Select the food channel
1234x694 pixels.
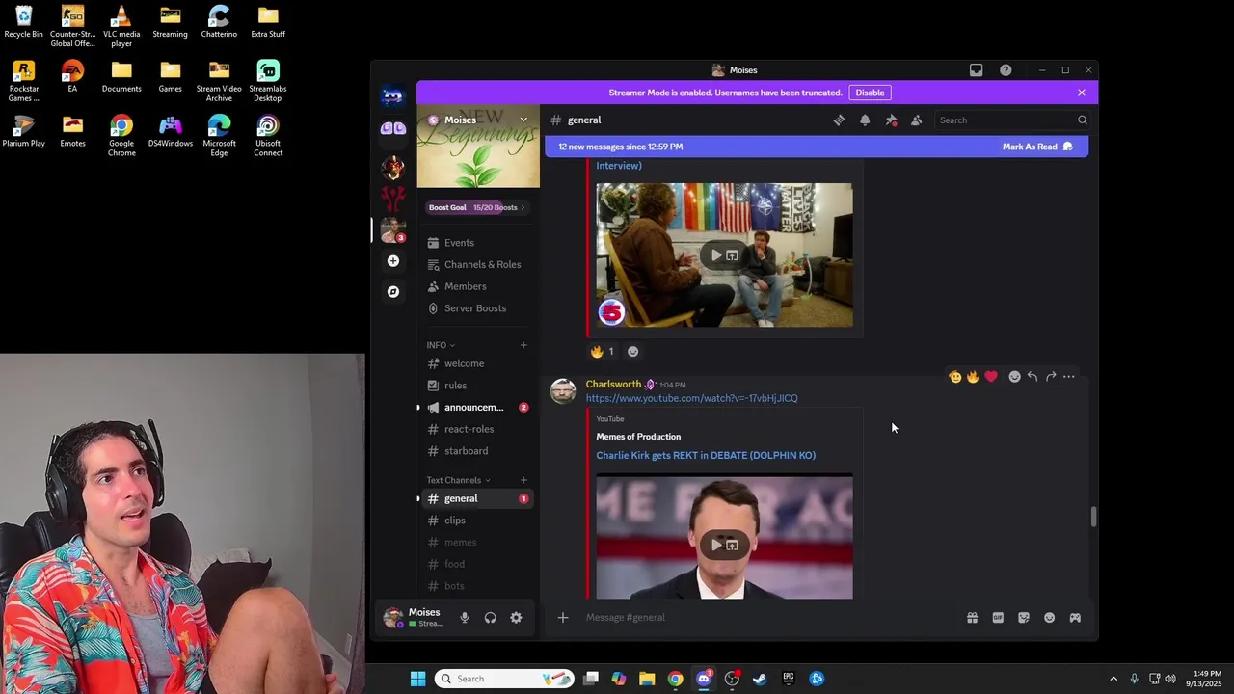click(x=478, y=564)
